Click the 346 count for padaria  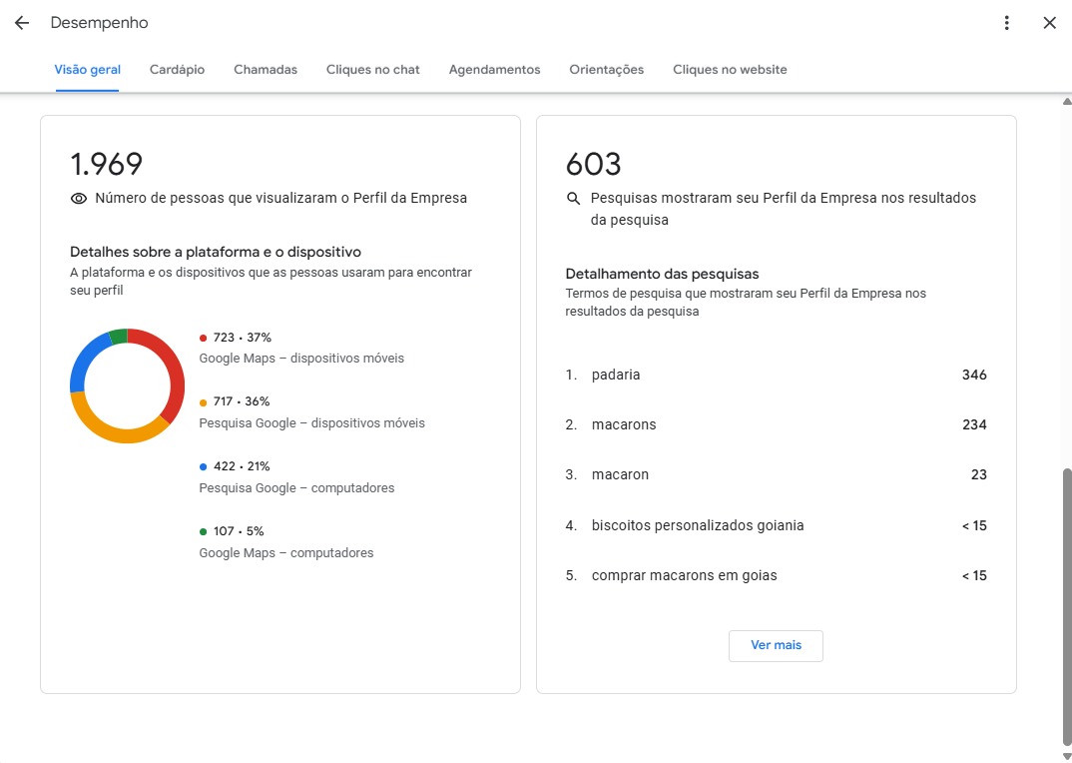pos(974,375)
